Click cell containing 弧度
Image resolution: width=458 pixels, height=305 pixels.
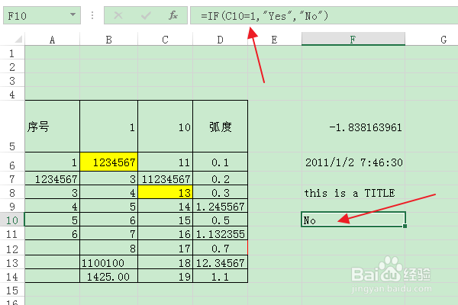point(221,127)
